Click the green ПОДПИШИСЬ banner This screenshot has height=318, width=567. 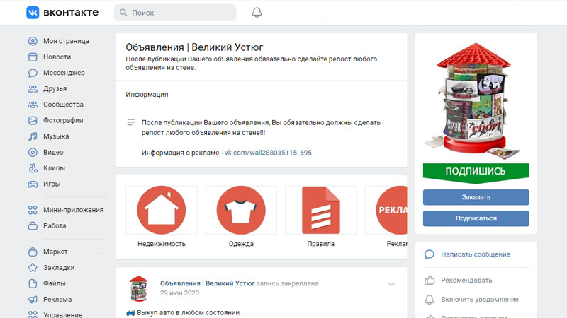(x=476, y=172)
